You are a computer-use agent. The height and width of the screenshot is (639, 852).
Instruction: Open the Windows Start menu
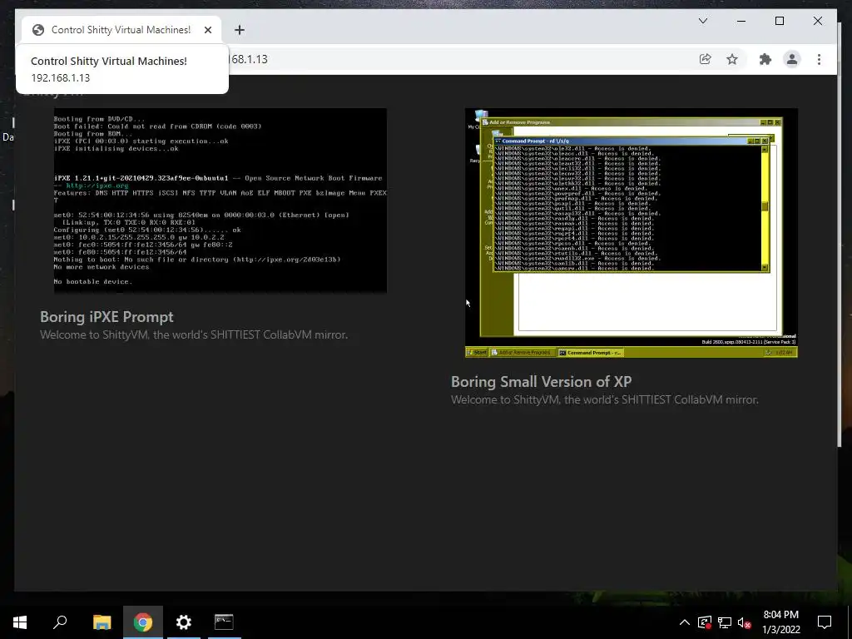point(20,622)
